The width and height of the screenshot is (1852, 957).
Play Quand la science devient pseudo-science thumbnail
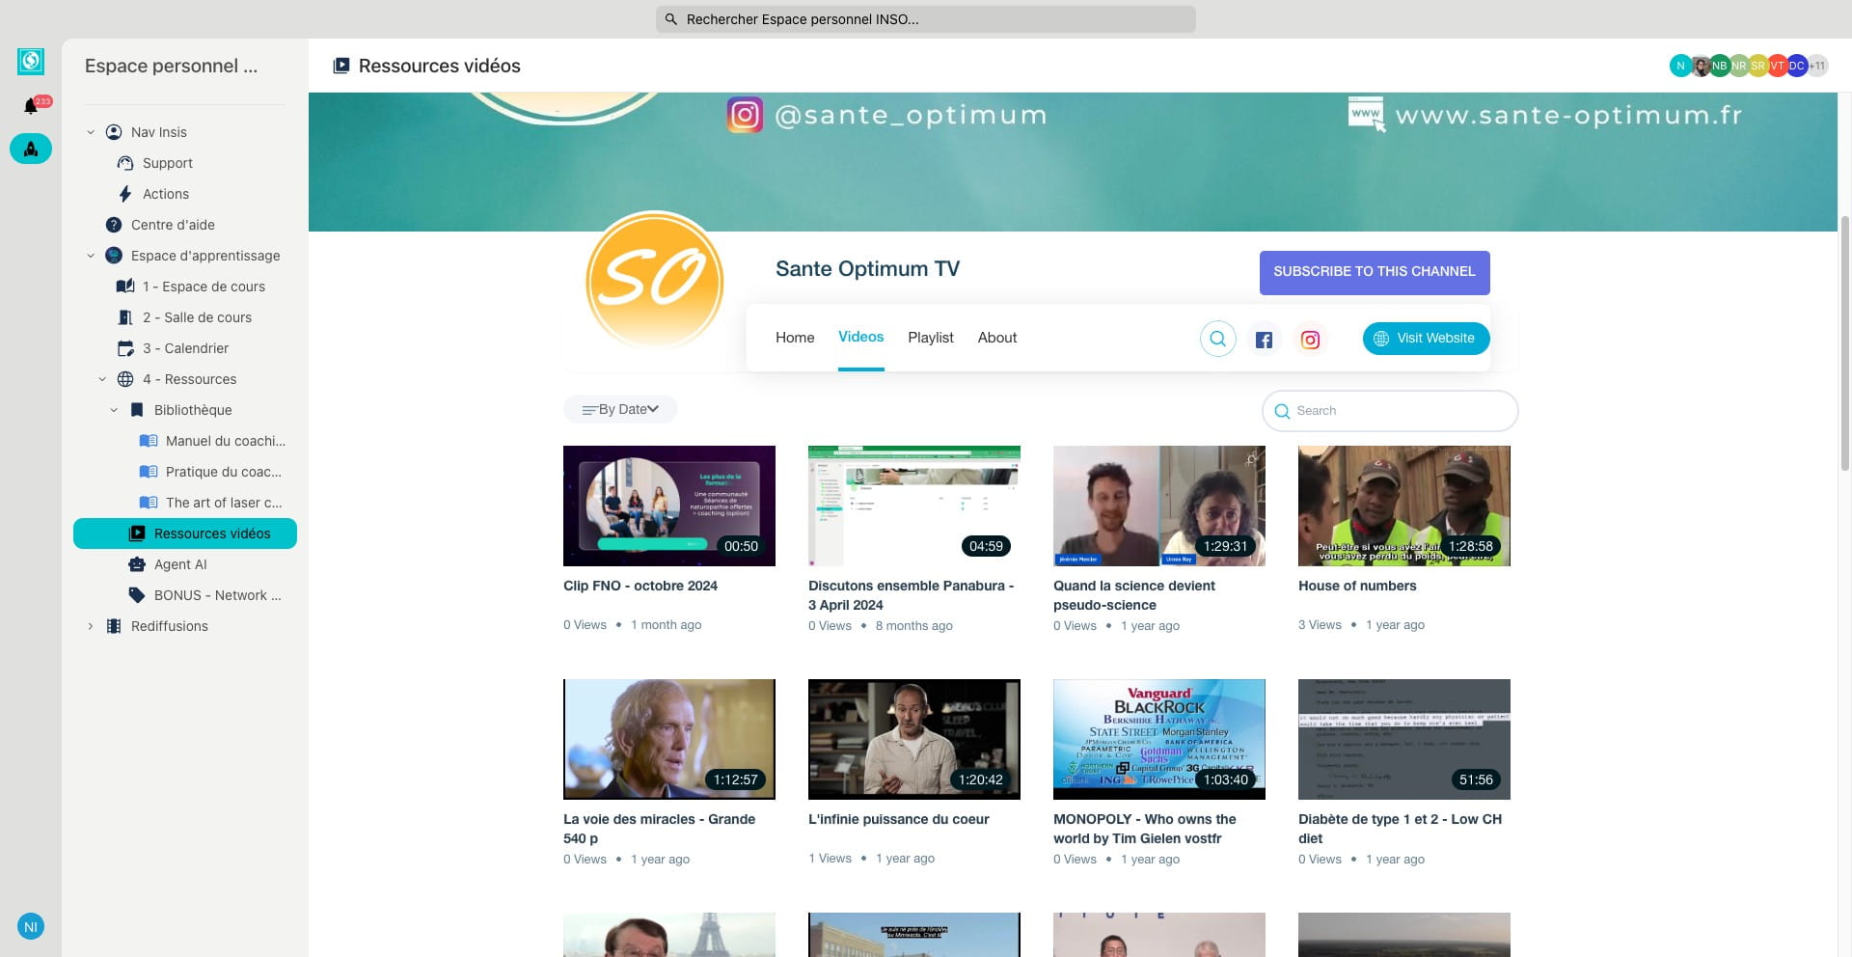pyautogui.click(x=1159, y=506)
